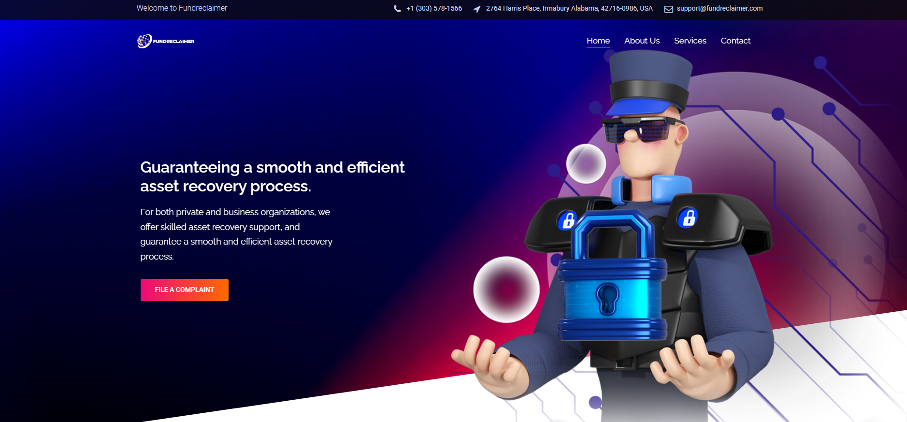Click the support@fundreclaimer.com email link

tap(720, 8)
